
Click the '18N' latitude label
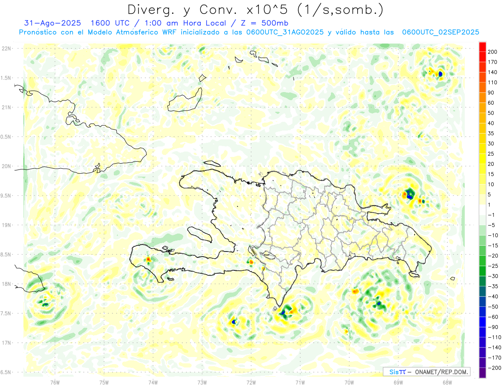pos(6,284)
